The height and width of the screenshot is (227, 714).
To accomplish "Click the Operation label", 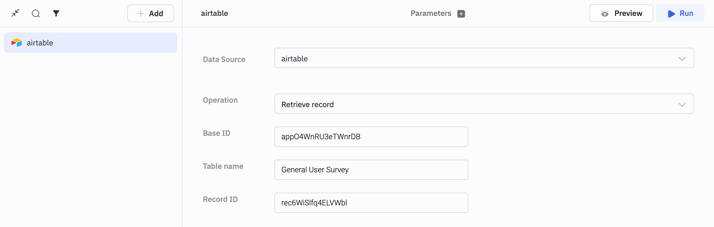I will (220, 100).
